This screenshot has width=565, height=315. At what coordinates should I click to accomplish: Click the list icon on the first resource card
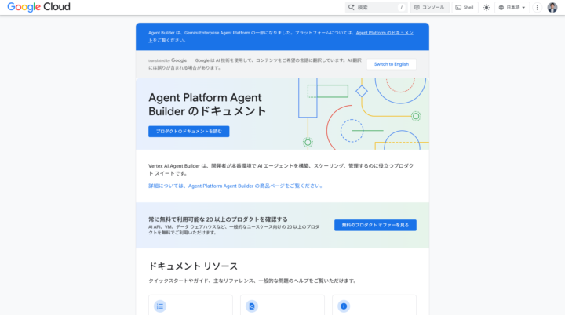160,306
